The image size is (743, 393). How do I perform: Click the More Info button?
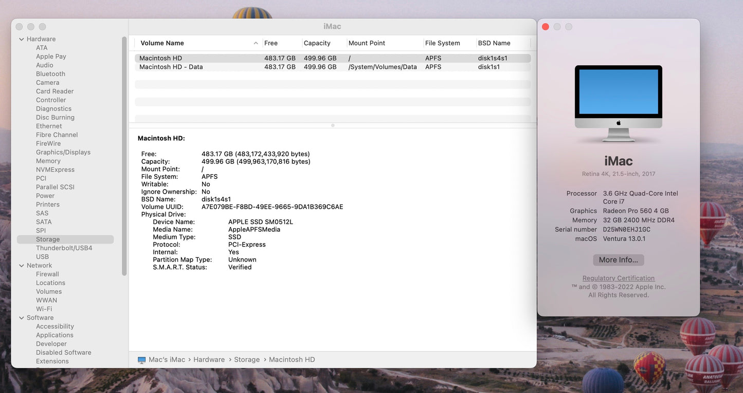pos(618,260)
